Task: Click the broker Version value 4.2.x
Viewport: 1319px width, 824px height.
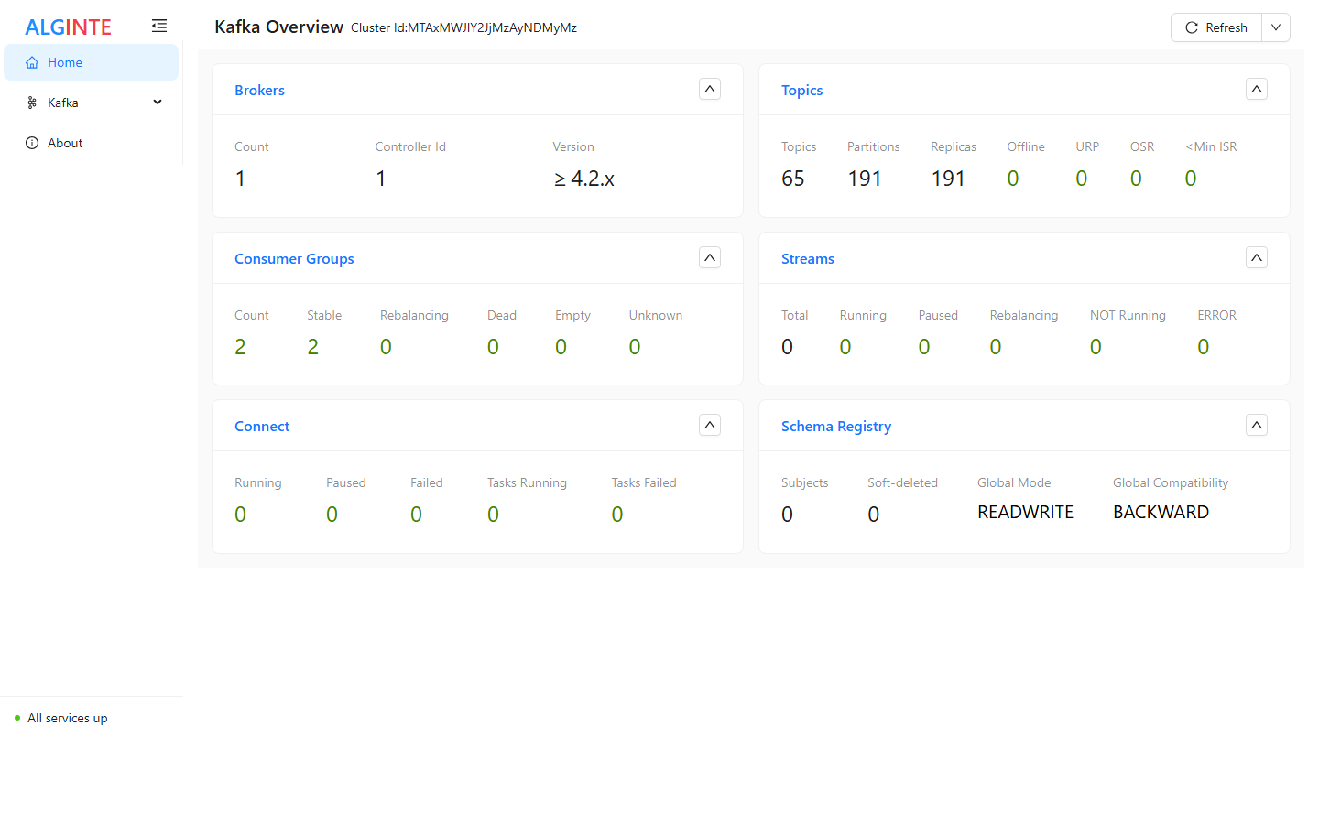Action: (583, 179)
